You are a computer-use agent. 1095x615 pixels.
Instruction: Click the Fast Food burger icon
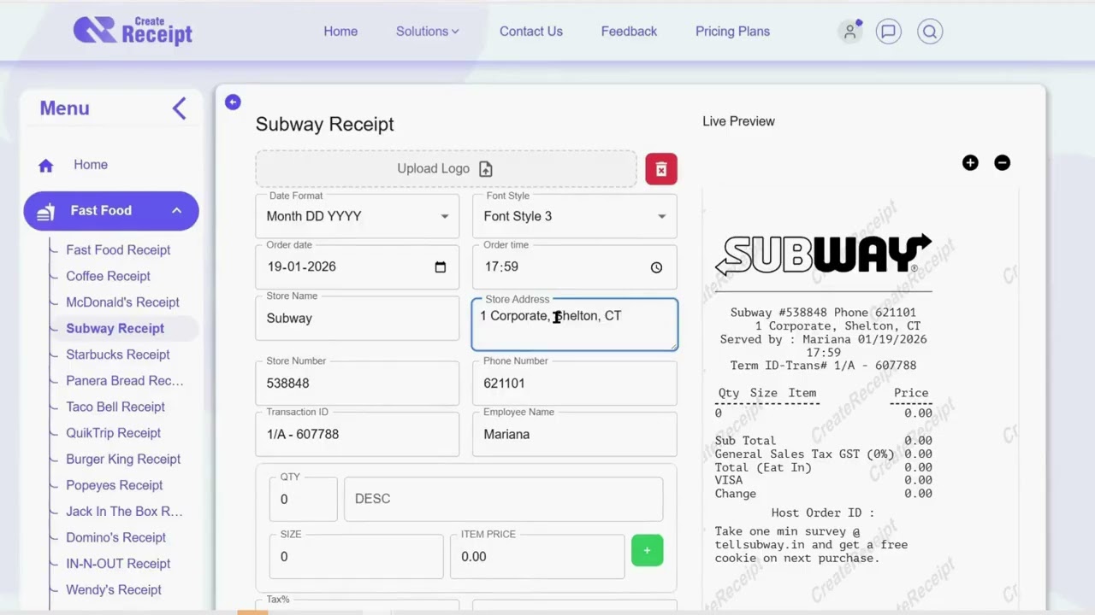(x=46, y=211)
